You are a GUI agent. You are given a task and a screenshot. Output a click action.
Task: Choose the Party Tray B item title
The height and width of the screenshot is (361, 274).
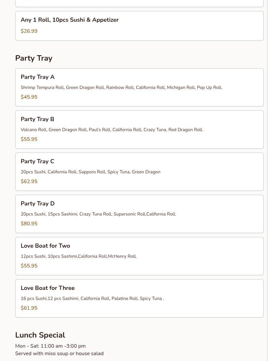tap(37, 119)
